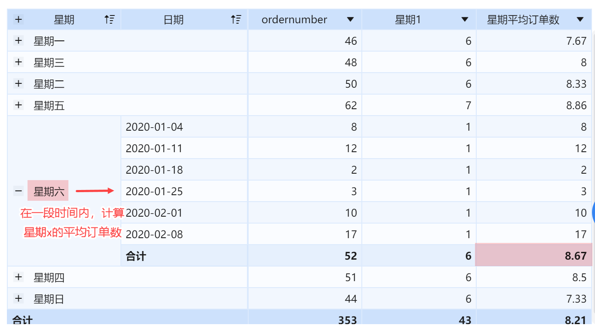The image size is (595, 328).
Task: Click the blue circular button at right edge
Action: click(x=593, y=213)
